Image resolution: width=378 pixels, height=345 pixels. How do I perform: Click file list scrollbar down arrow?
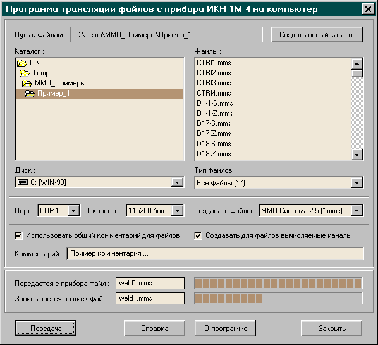pos(357,154)
